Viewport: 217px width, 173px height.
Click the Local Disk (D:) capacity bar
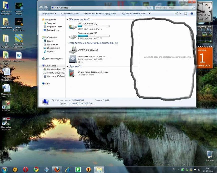[94, 36]
